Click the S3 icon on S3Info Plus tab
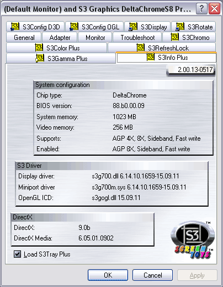Screen dimensions: 223x287 pos(151,57)
